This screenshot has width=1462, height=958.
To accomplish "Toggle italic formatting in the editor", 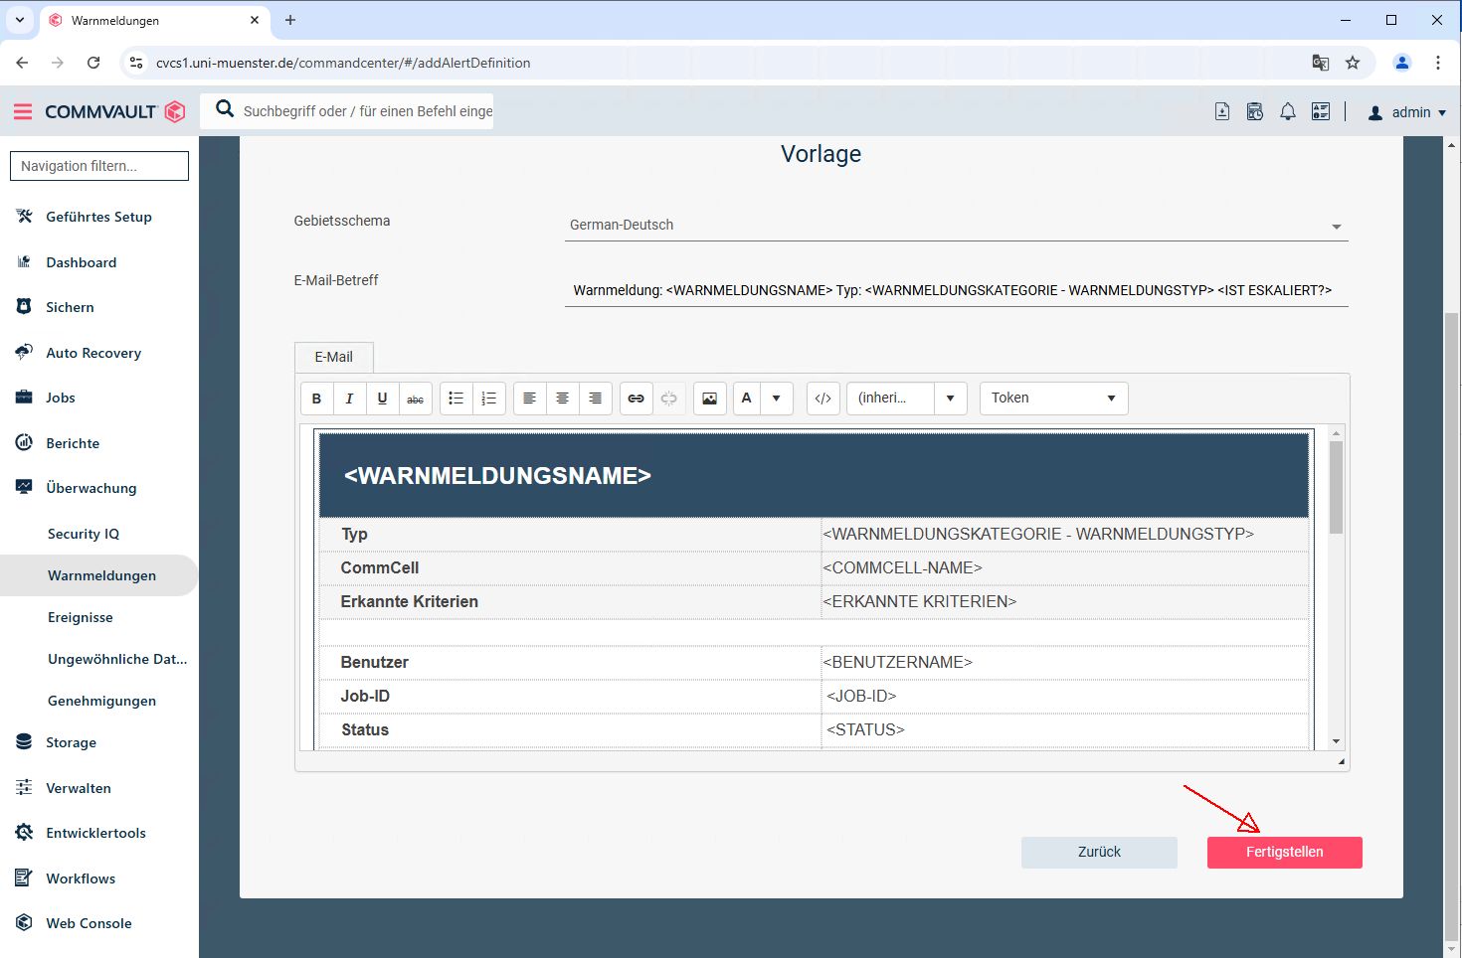I will coord(349,399).
